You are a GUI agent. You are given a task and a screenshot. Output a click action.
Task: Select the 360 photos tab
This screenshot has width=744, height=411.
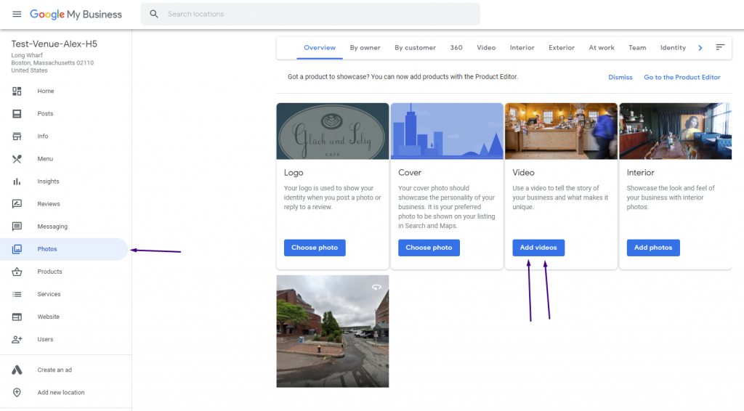click(456, 48)
